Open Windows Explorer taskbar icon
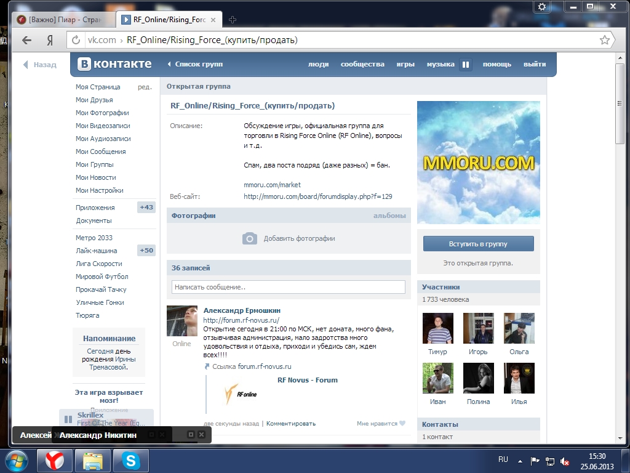The image size is (630, 473). tap(93, 461)
